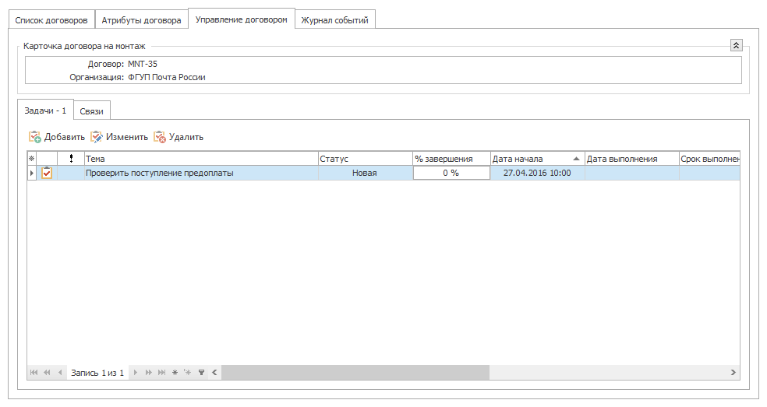Click the horizontal scrollbar thumb
The width and height of the screenshot is (767, 407).
tap(355, 372)
